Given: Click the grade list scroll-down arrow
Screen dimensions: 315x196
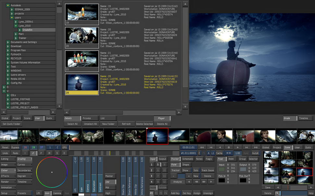Looking at the screenshot, I should (x=185, y=107).
